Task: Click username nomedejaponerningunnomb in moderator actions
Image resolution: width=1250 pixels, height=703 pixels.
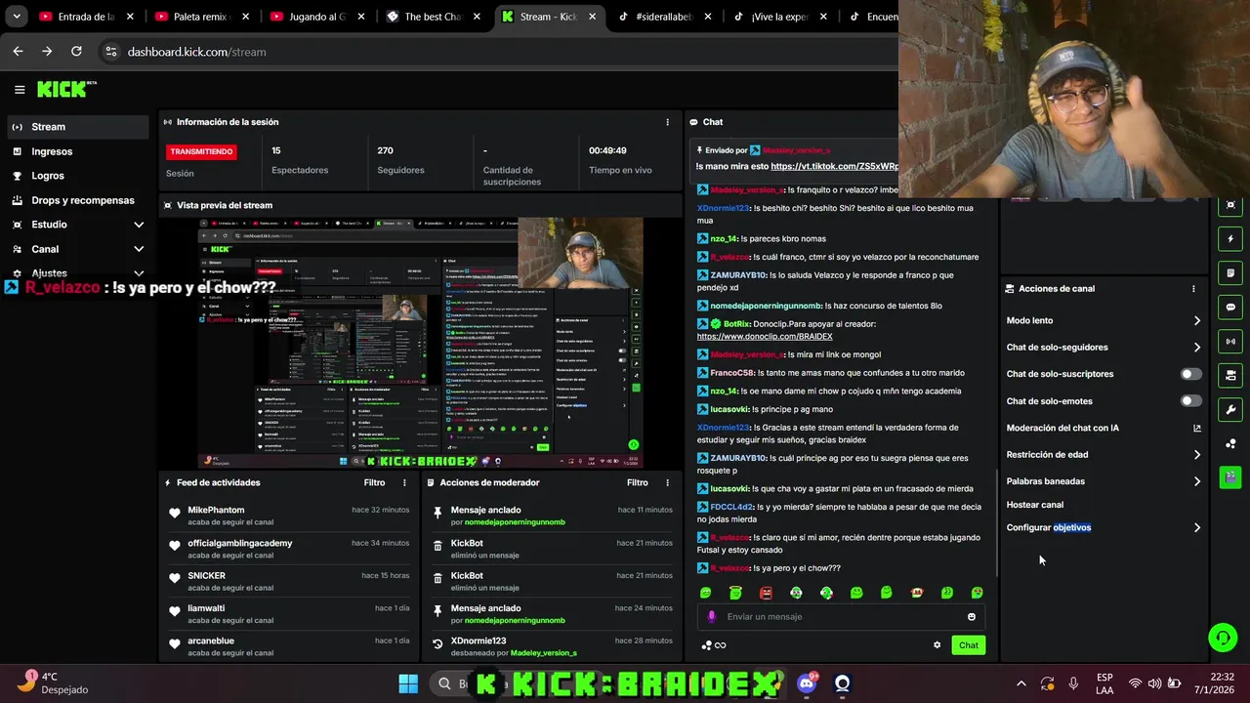Action: [x=515, y=522]
